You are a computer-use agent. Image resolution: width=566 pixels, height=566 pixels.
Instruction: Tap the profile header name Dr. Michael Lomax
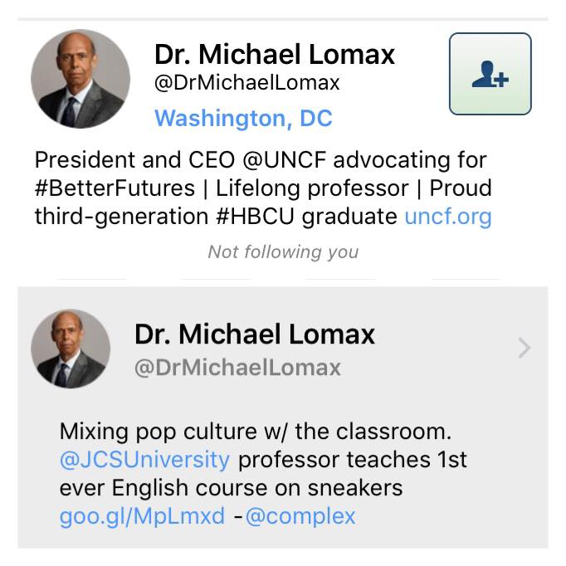point(275,54)
